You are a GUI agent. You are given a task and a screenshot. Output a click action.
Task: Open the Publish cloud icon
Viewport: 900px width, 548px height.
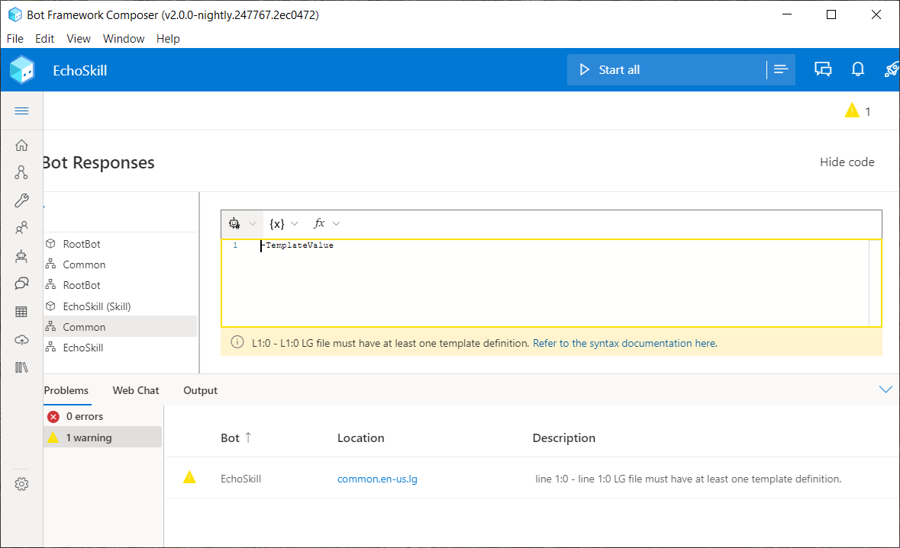coord(22,339)
